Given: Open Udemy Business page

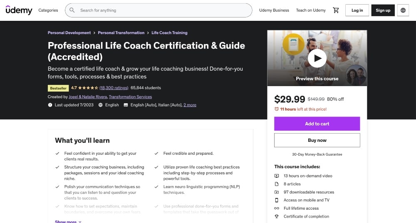Looking at the screenshot, I should point(274,10).
